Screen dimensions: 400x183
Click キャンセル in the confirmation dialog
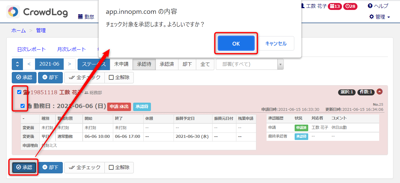point(276,44)
